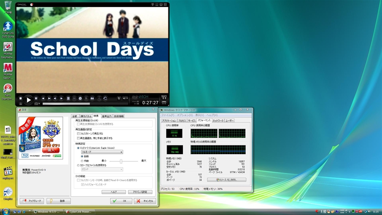Open McAfee EasyNetwork desktop icon

click(x=8, y=51)
